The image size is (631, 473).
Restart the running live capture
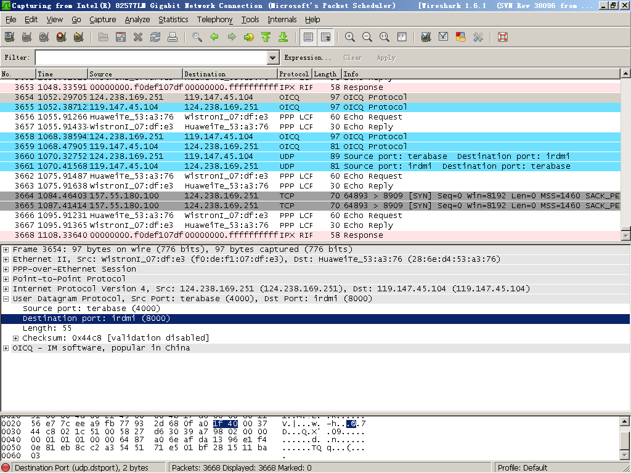pyautogui.click(x=79, y=38)
